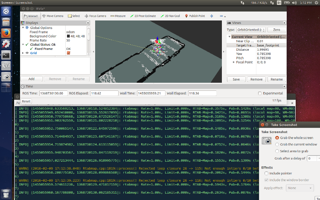Launch the Terminal from the dock
Viewport: 320px width, 200px height.
6,55
